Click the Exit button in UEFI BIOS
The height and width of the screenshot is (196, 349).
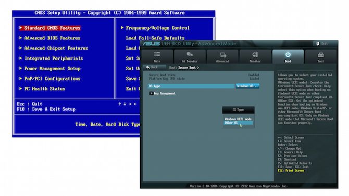pos(322,44)
